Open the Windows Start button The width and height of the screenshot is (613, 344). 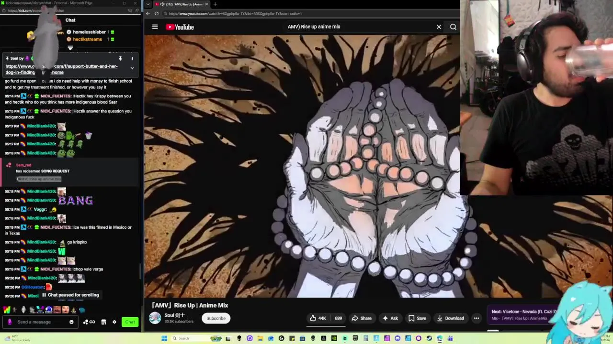click(x=164, y=338)
